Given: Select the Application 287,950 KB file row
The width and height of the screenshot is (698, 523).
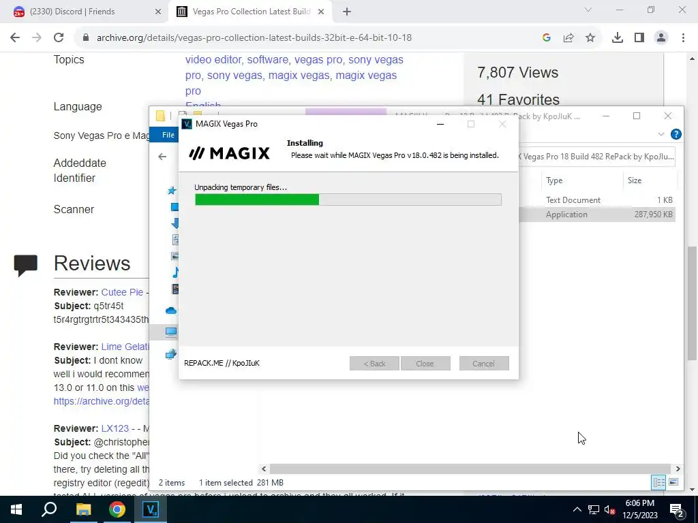Looking at the screenshot, I should click(x=596, y=215).
